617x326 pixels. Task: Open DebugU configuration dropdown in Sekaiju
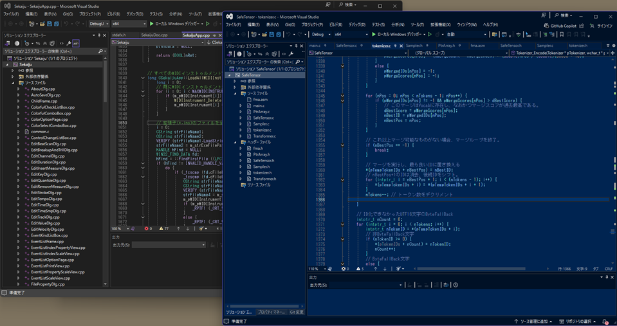click(99, 24)
